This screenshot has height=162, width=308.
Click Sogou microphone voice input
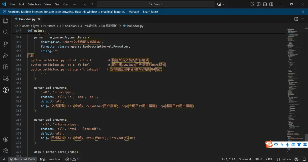tap(287, 145)
